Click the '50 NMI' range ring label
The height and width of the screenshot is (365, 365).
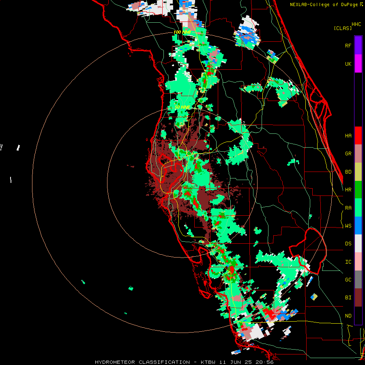(x=182, y=107)
